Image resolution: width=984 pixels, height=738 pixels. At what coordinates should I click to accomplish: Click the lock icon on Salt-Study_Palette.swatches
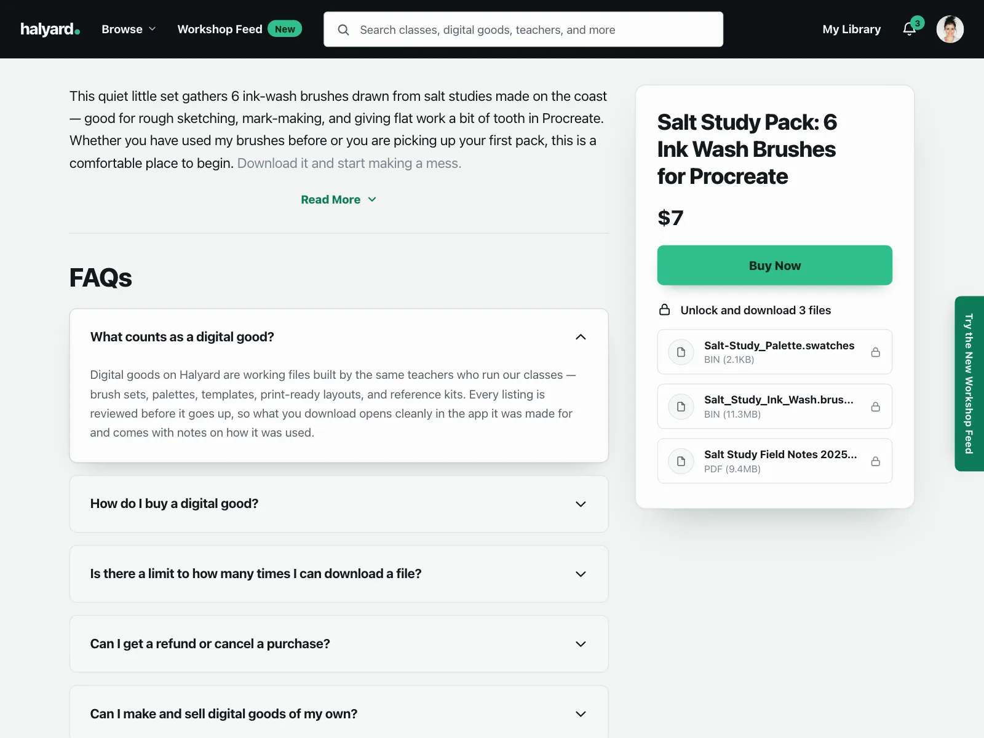tap(875, 352)
